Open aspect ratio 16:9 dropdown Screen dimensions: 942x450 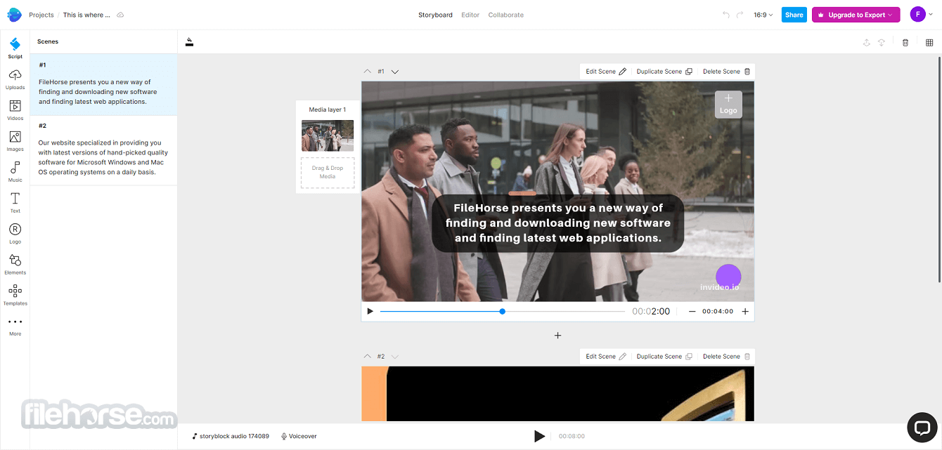[763, 15]
